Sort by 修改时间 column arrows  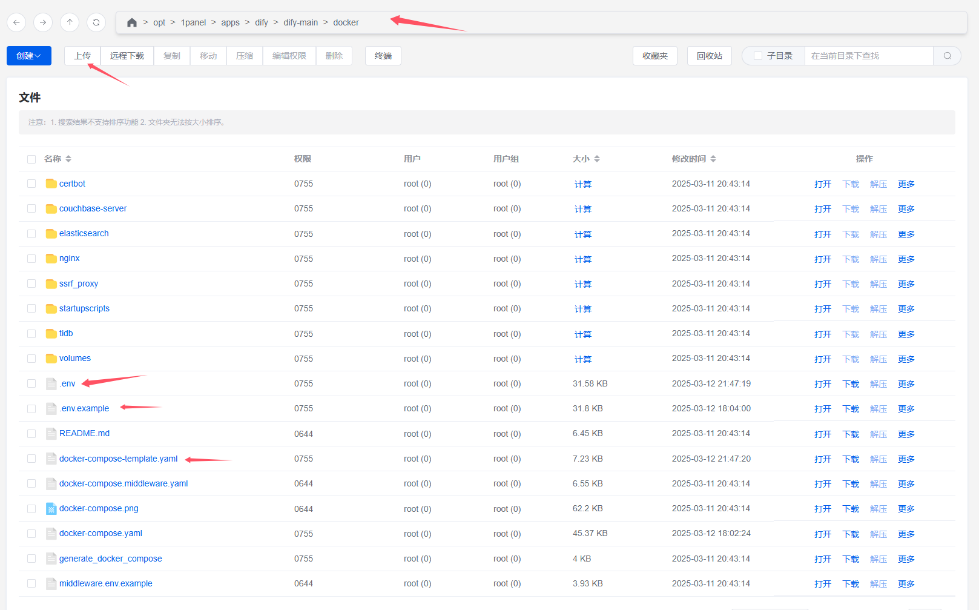point(713,159)
